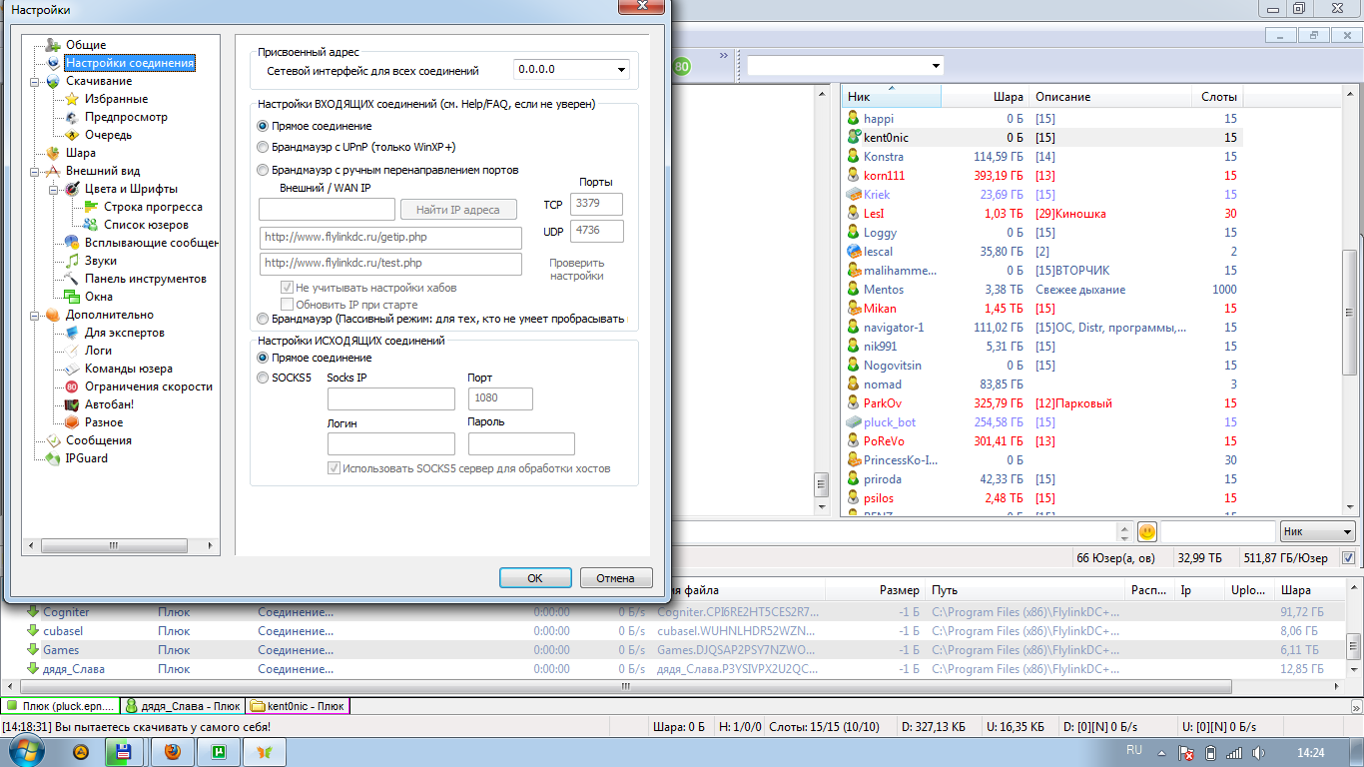Image resolution: width=1364 pixels, height=767 pixels.
Task: Select Брандмауэр с UPnP radio option
Action: tap(263, 147)
